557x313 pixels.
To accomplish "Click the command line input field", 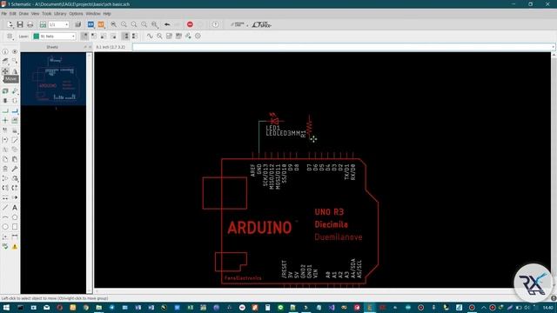I will pyautogui.click(x=344, y=47).
